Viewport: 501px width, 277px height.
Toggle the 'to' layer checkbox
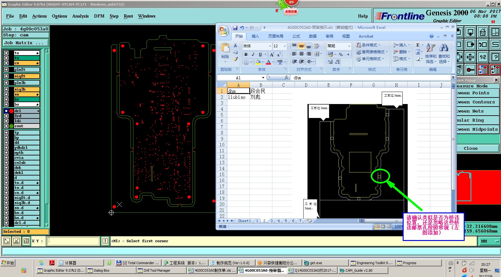[x=6, y=53]
